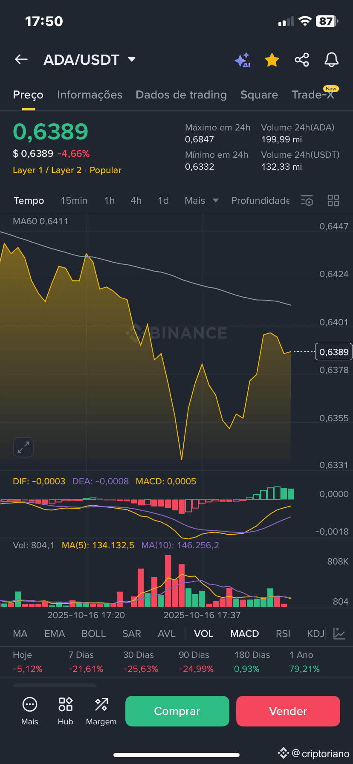Open the AI sparkle assistant icon
353x764 pixels.
243,60
